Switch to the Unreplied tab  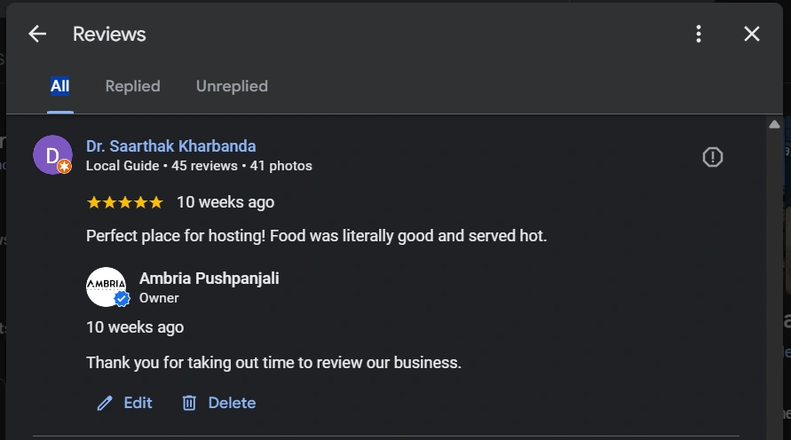coord(232,86)
